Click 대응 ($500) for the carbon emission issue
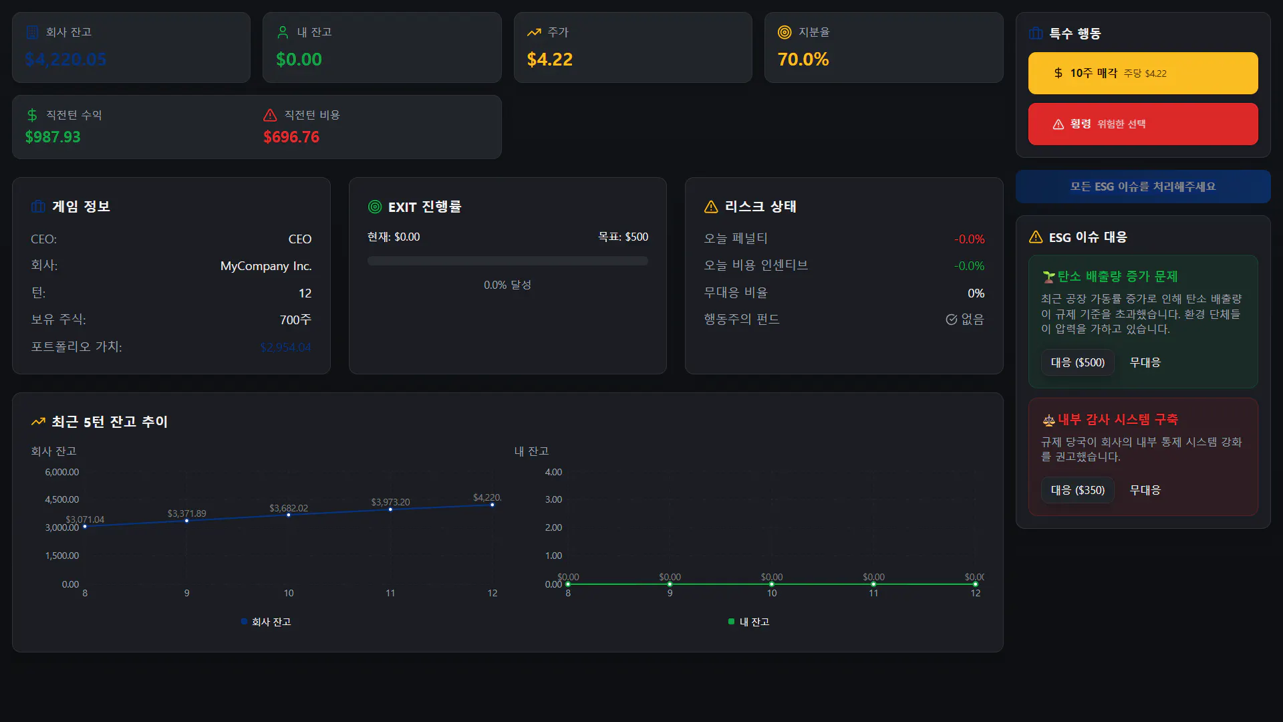 pos(1077,362)
